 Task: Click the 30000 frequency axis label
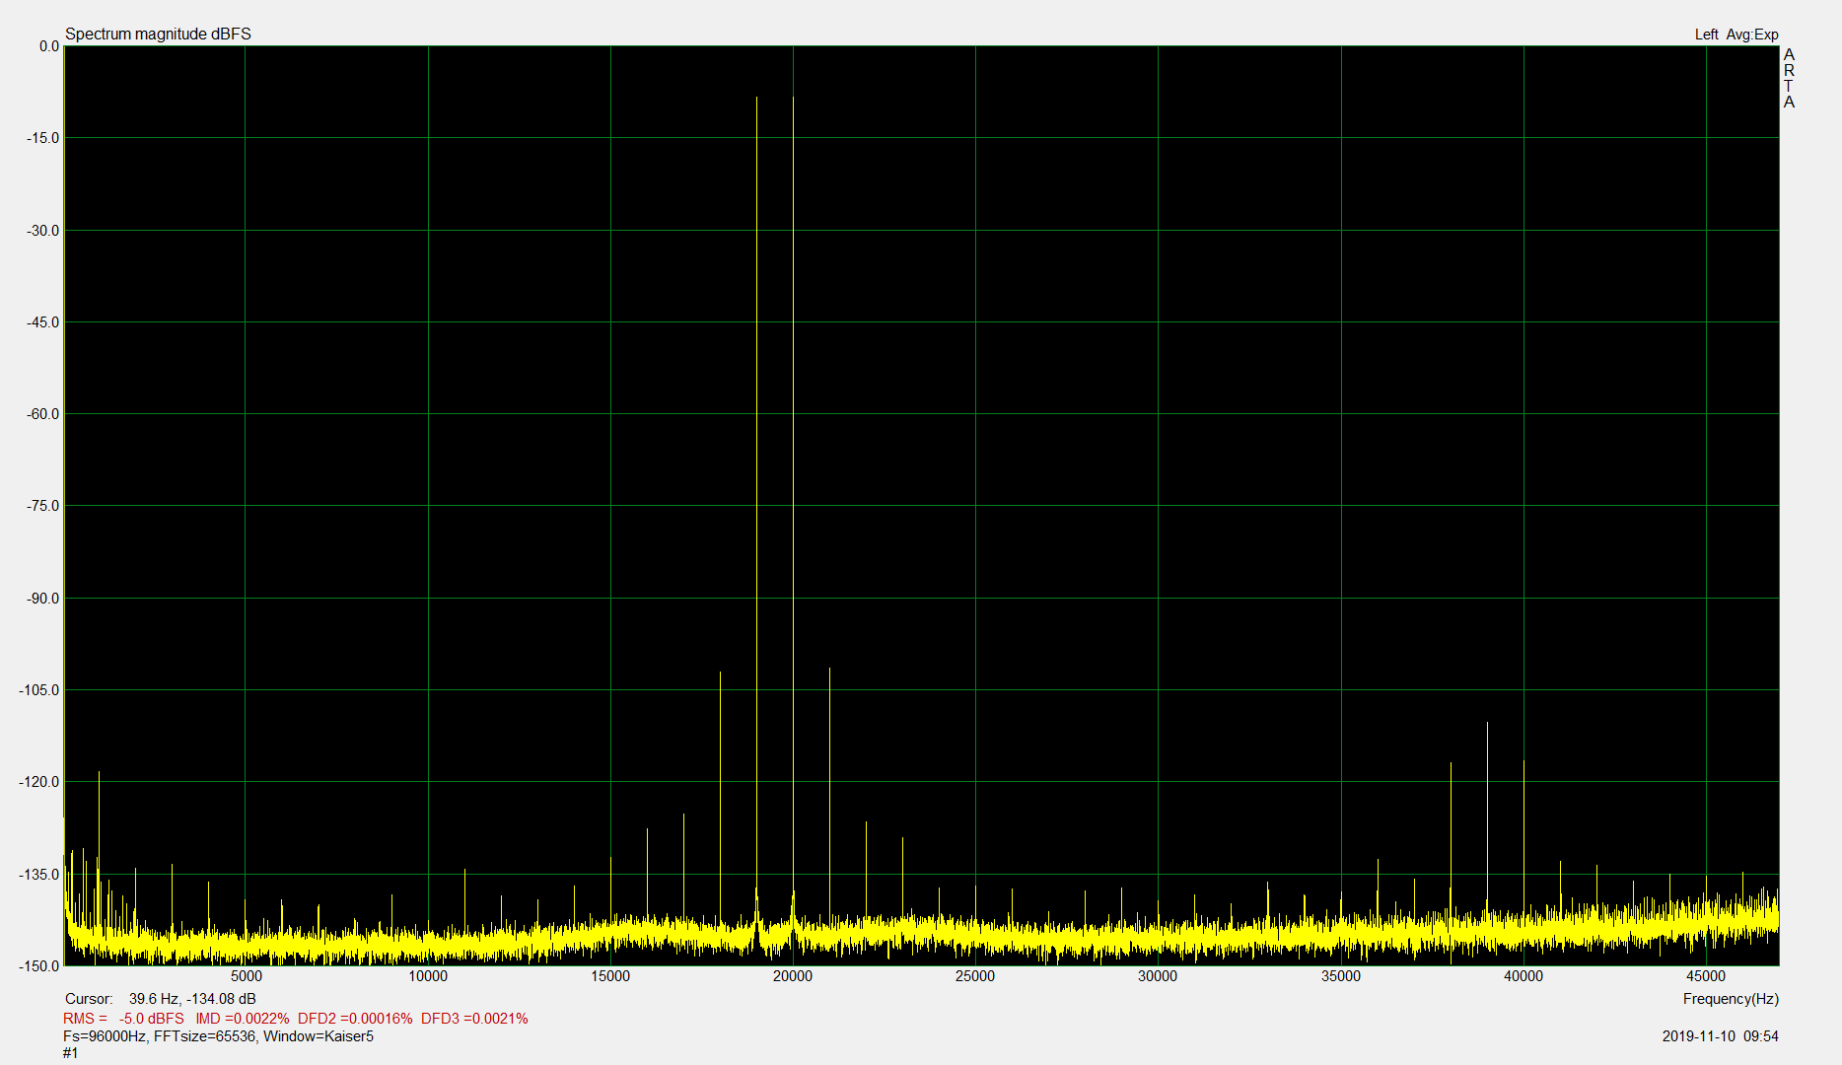coord(1158,976)
